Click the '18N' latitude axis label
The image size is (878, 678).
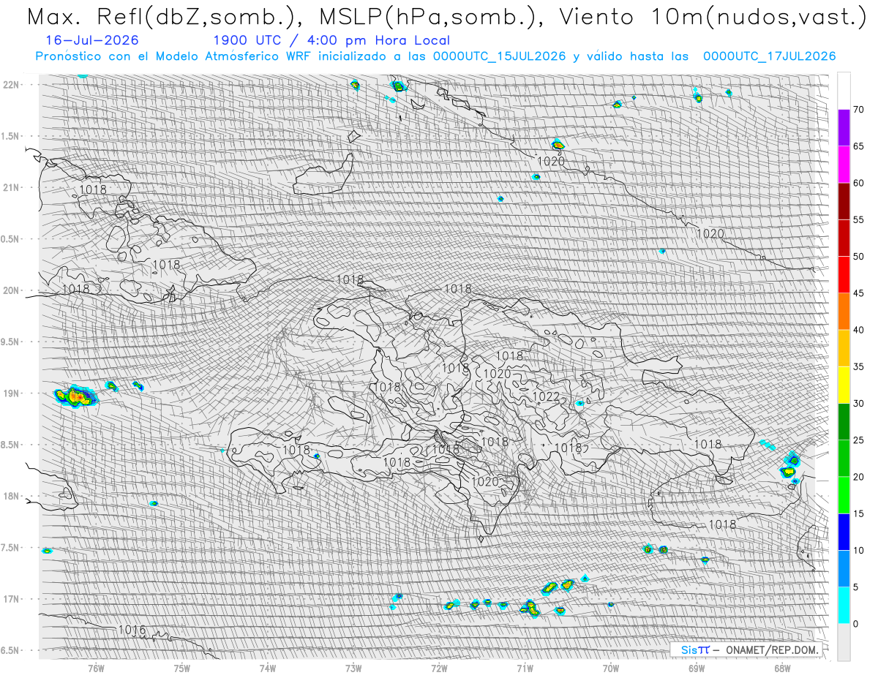[12, 496]
